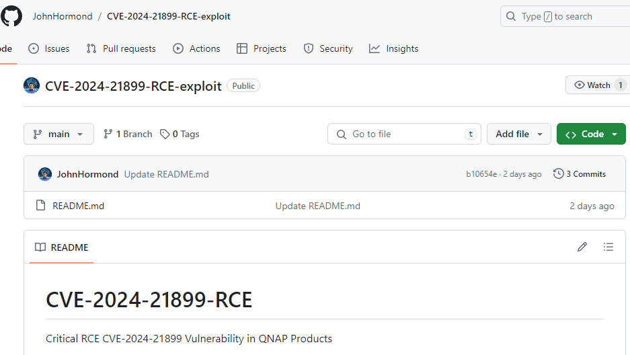
Task: Select the README tab in file viewer
Action: (x=61, y=247)
